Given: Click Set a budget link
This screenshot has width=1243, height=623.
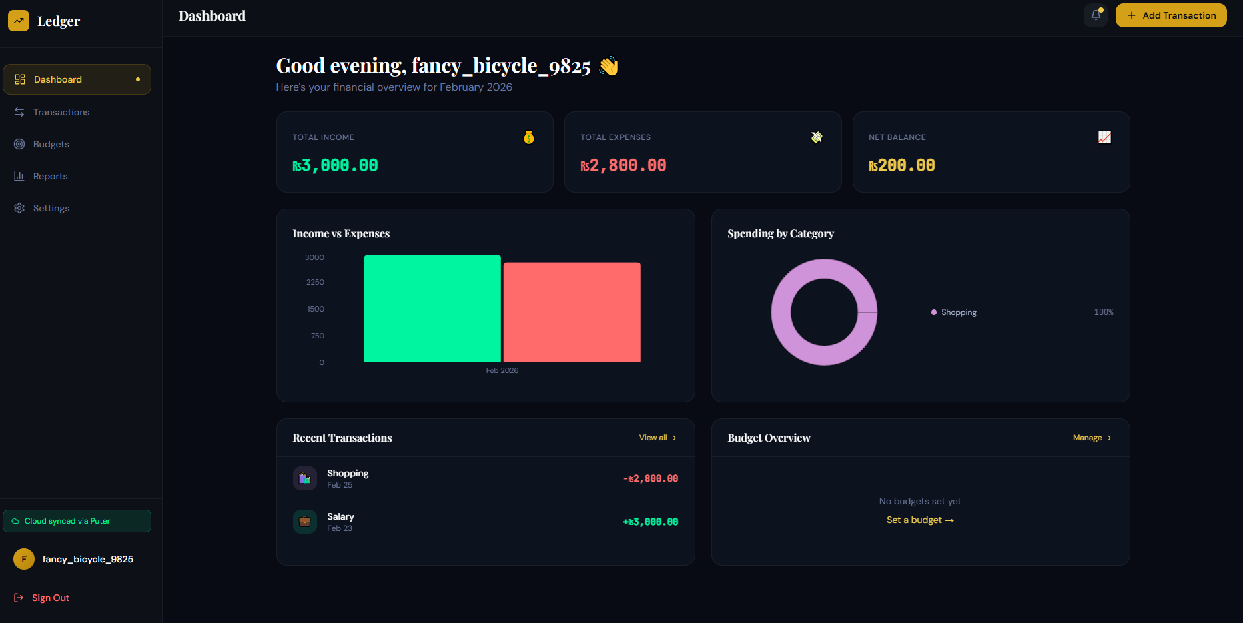Looking at the screenshot, I should point(920,520).
